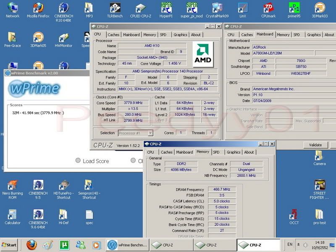The image size is (336, 252).
Task: Click NB Frequency value 2800.1 MHz
Action: pyautogui.click(x=247, y=176)
